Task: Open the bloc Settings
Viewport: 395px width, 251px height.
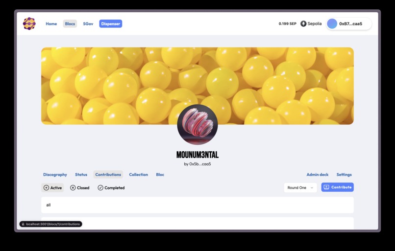Action: (x=344, y=175)
